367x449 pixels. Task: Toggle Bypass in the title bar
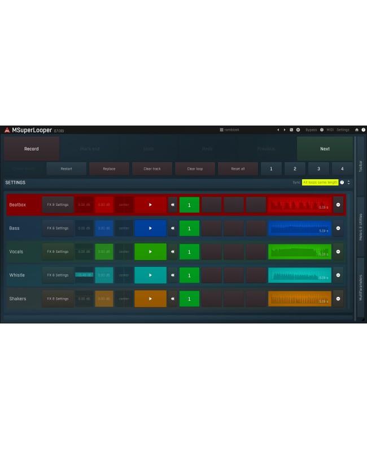click(x=311, y=129)
